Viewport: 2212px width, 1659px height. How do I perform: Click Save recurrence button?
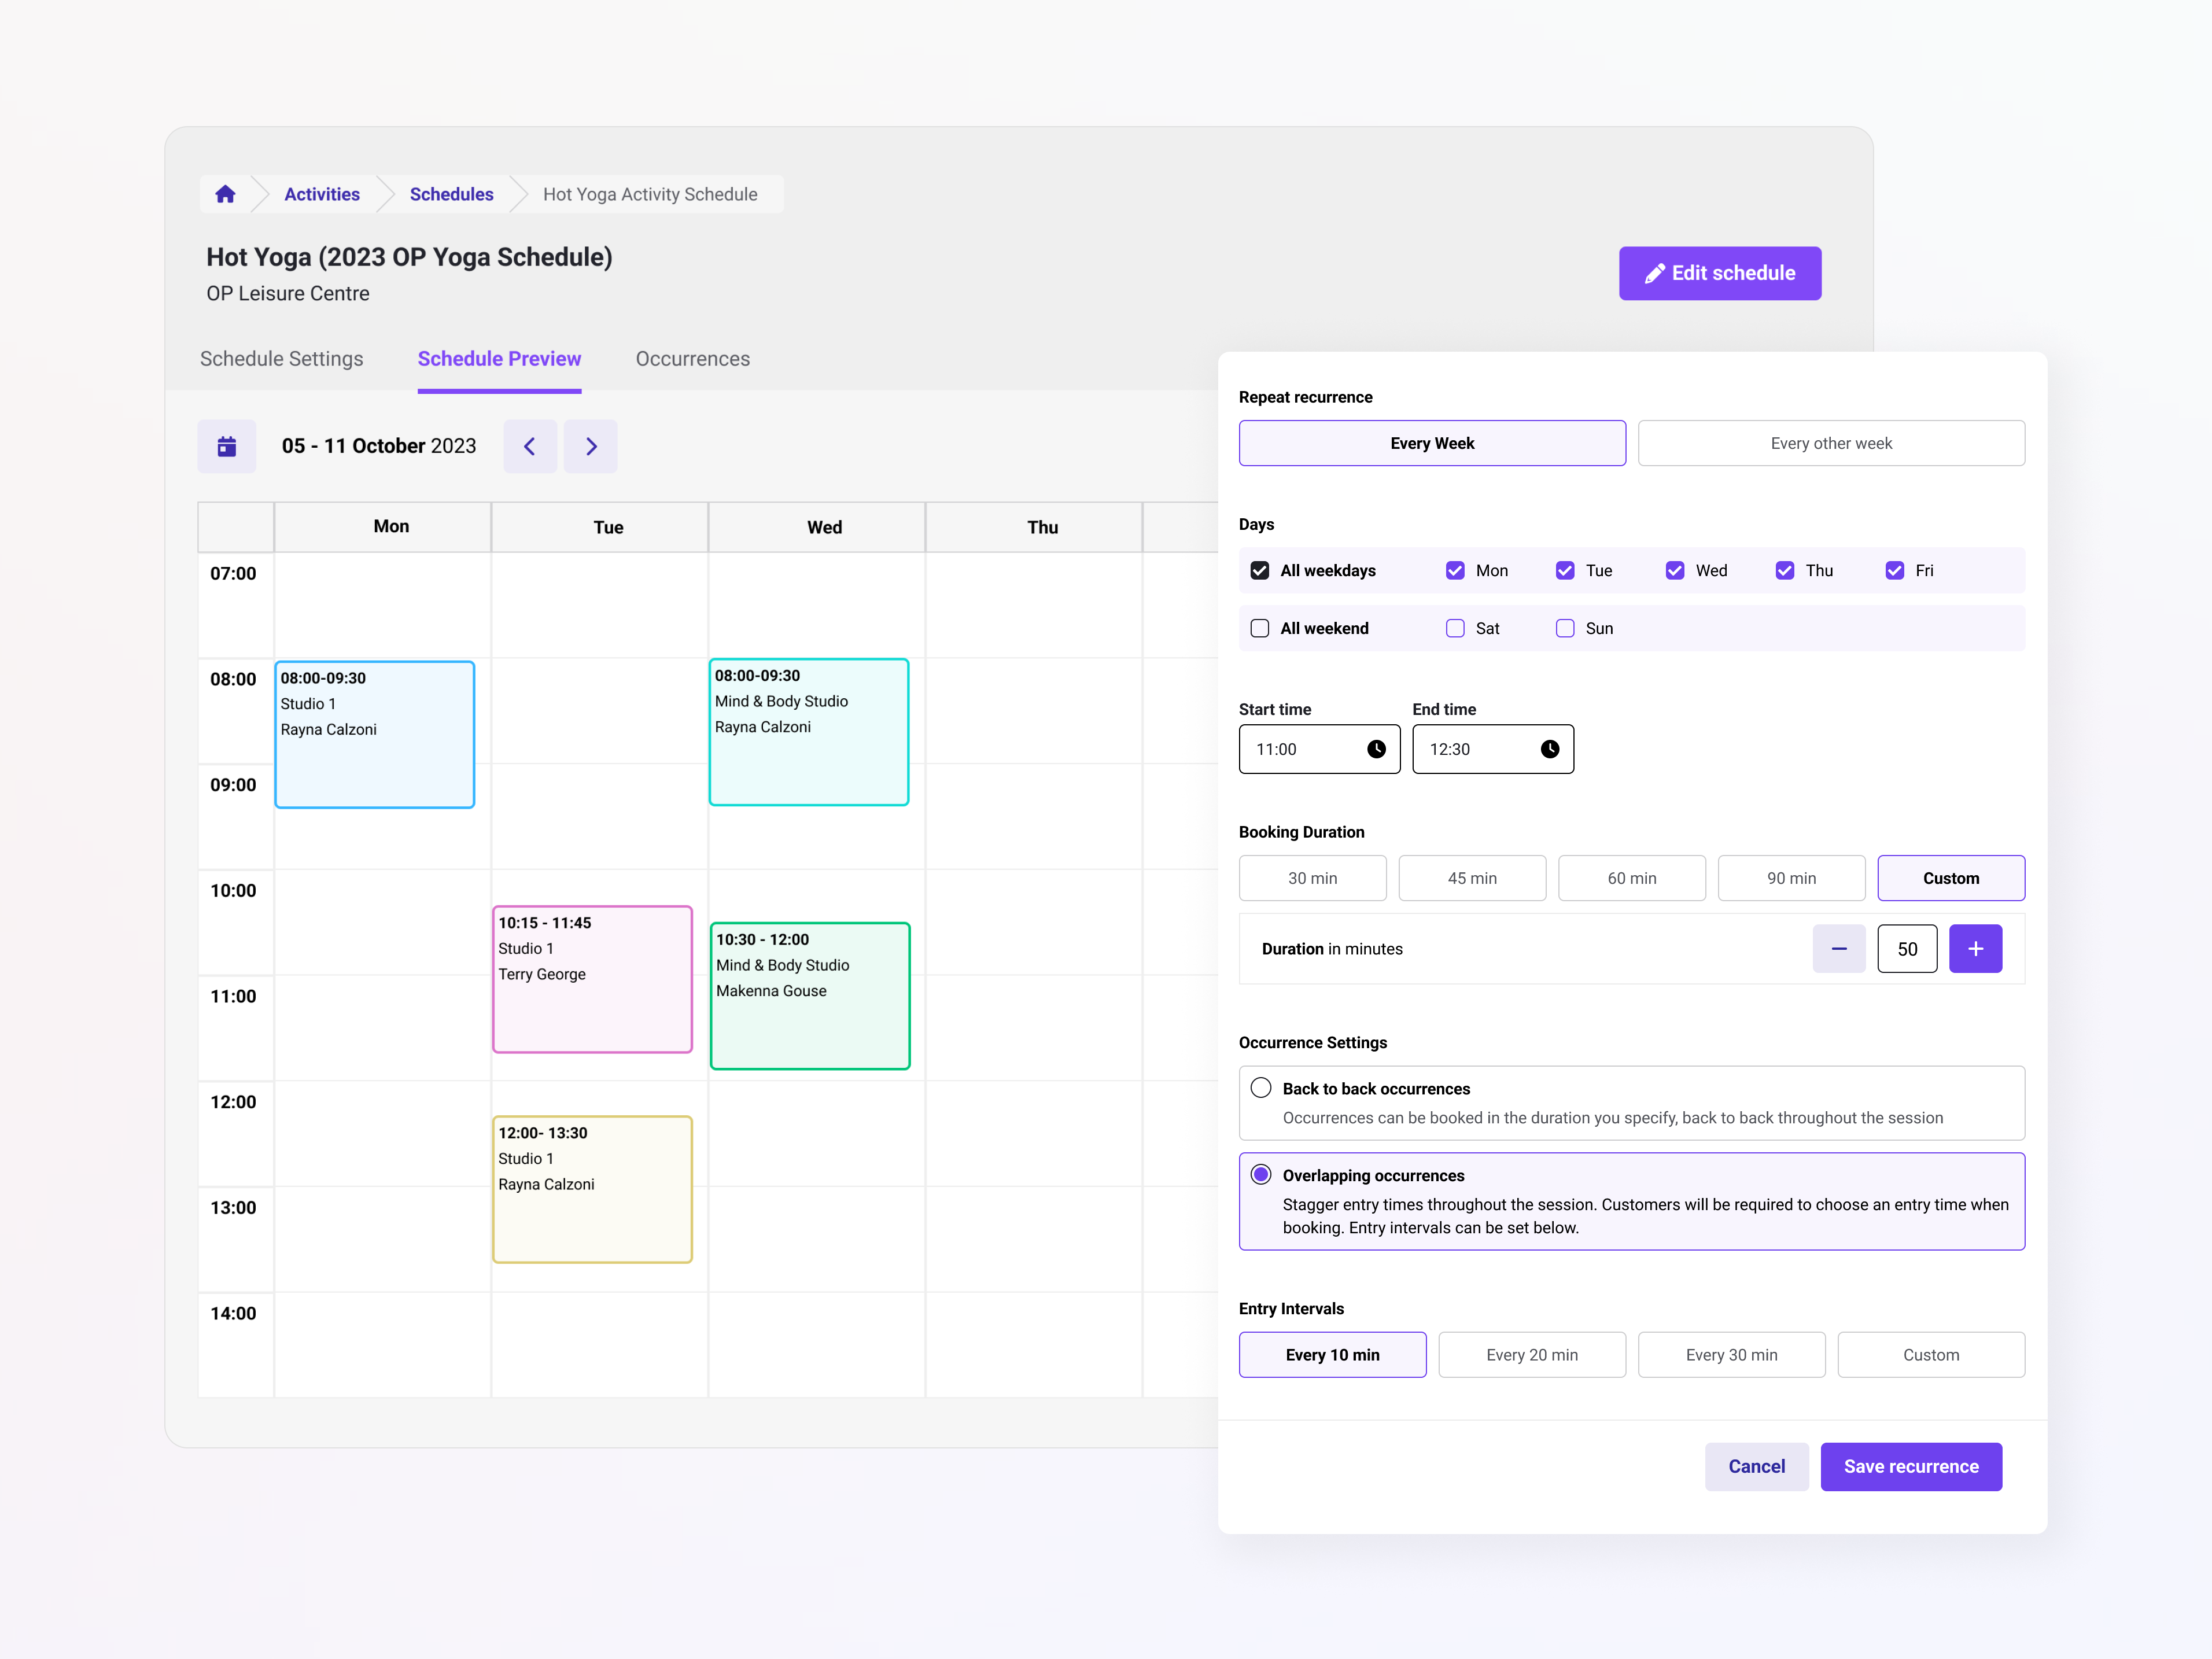(1911, 1467)
